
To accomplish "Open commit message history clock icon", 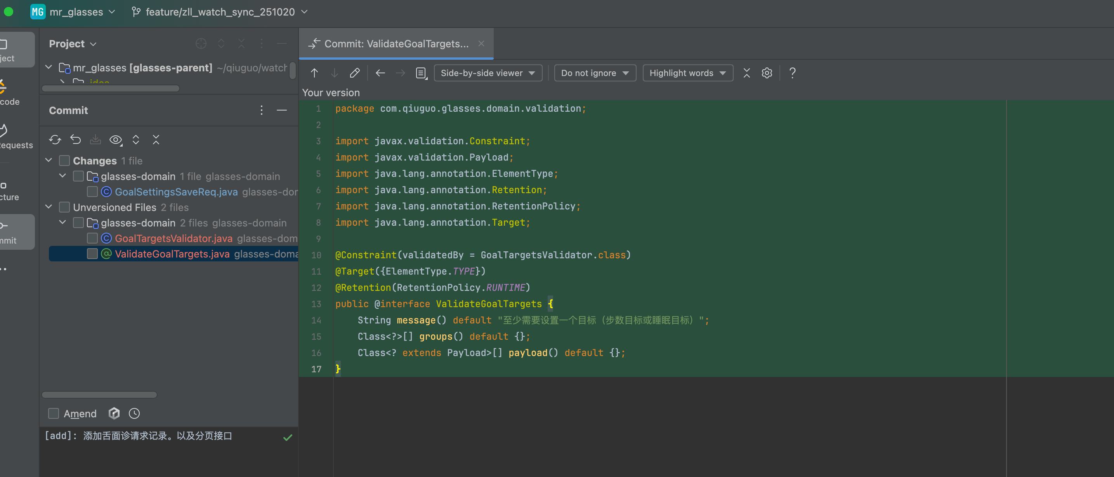I will click(x=134, y=413).
